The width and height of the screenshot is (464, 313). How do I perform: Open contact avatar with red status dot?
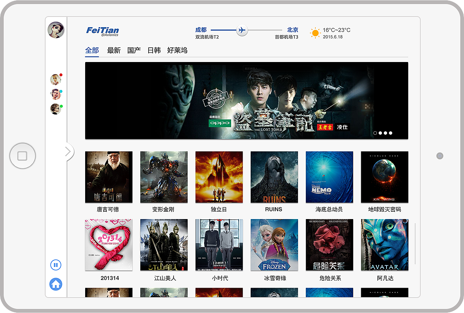[x=55, y=79]
